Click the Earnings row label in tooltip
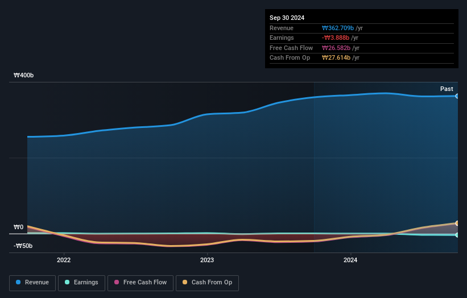The image size is (467, 298). (282, 38)
